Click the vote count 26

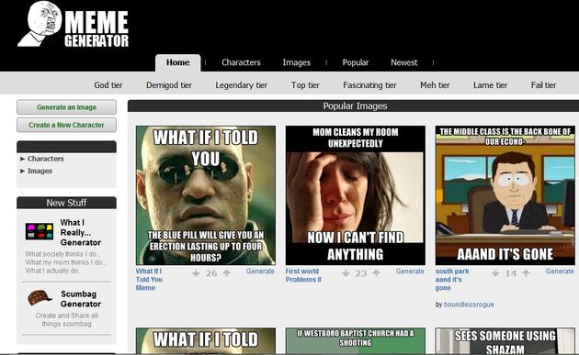[x=211, y=273]
